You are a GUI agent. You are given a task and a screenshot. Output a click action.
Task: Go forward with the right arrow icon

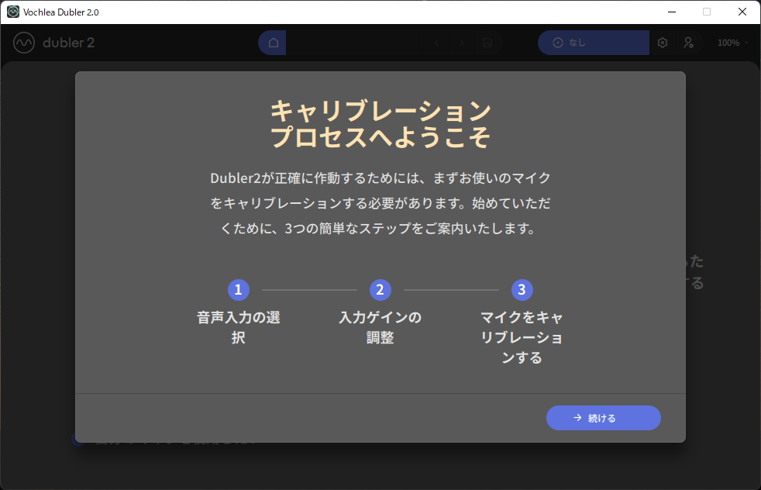tap(462, 43)
